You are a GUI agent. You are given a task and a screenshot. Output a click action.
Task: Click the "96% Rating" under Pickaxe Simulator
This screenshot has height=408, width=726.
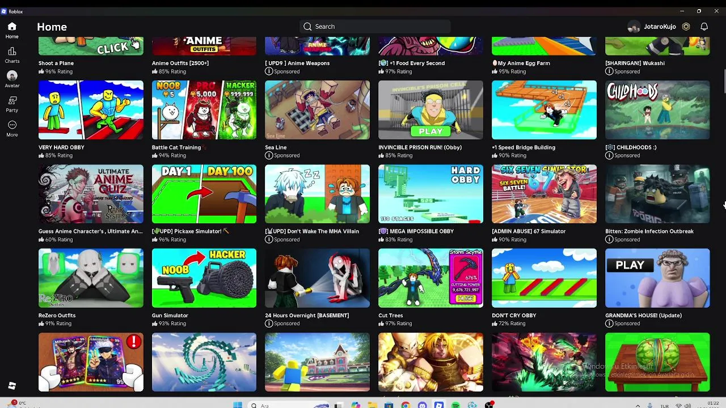pyautogui.click(x=172, y=239)
